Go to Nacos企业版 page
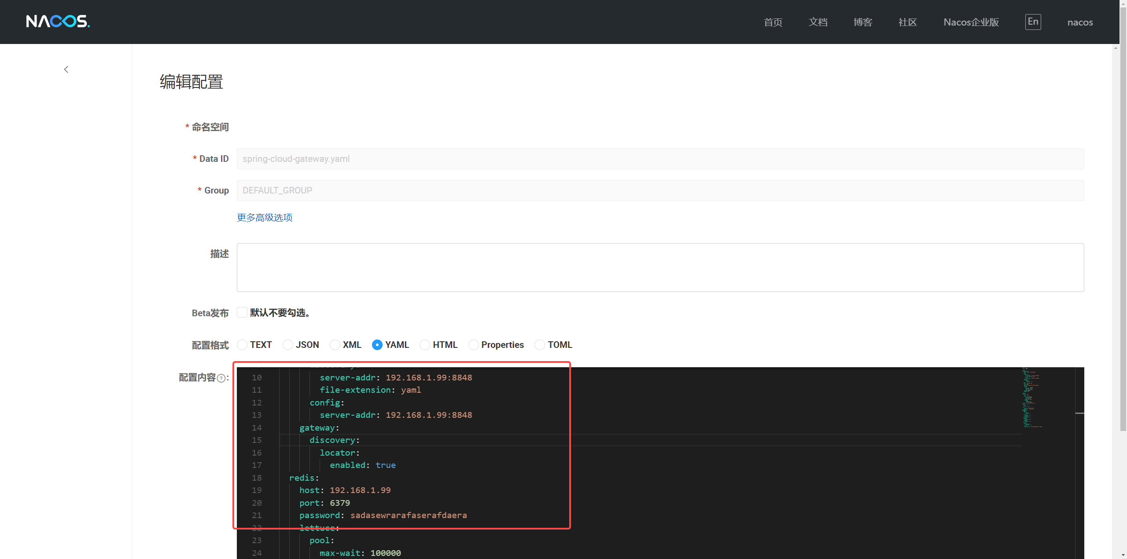This screenshot has width=1127, height=559. pos(971,22)
